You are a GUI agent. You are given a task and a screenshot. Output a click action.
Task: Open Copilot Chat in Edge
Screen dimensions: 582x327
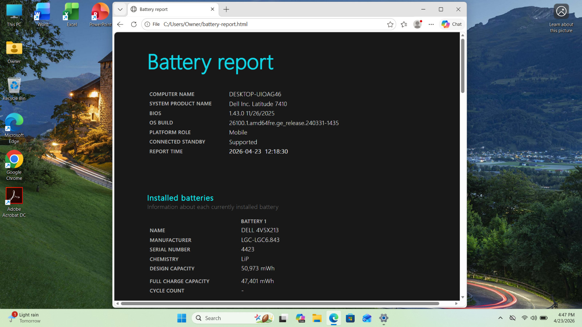451,24
